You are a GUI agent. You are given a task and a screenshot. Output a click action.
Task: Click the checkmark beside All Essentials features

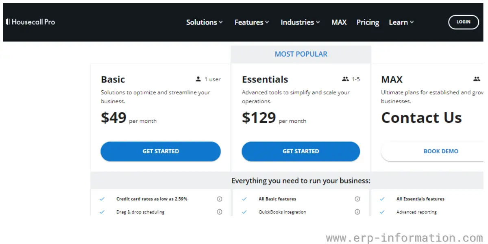pos(382,199)
